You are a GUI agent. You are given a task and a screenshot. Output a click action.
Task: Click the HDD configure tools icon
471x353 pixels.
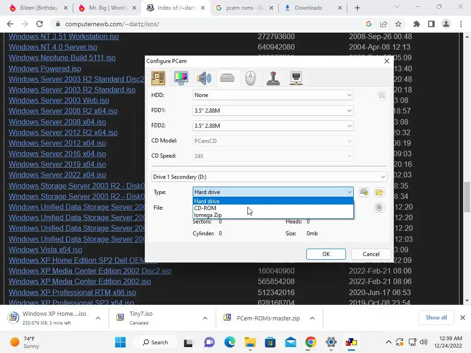(x=382, y=95)
